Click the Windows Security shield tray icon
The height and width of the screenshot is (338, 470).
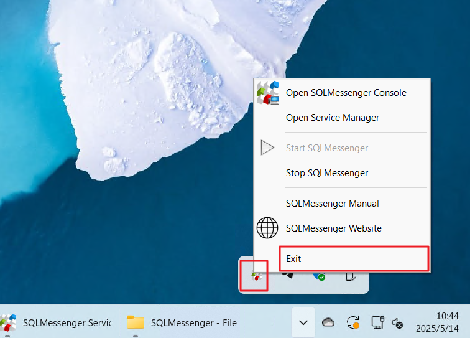click(319, 276)
